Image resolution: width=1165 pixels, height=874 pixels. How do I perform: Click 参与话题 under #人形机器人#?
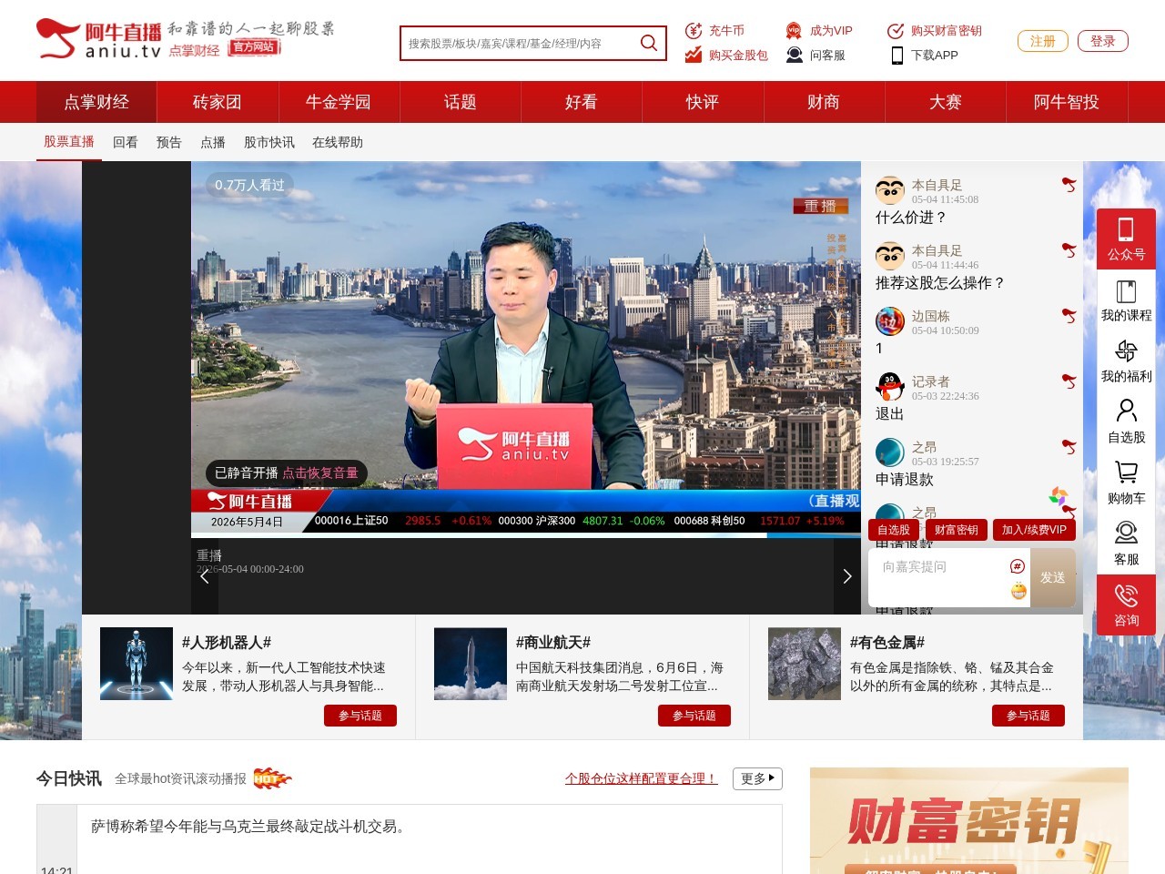pos(360,716)
